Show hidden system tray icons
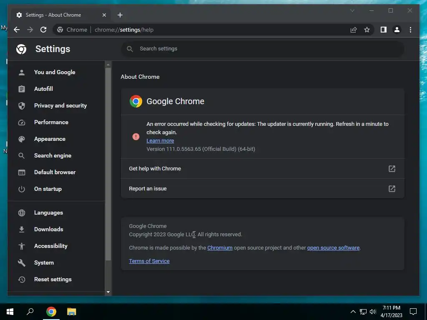Image resolution: width=427 pixels, height=320 pixels. (x=353, y=312)
